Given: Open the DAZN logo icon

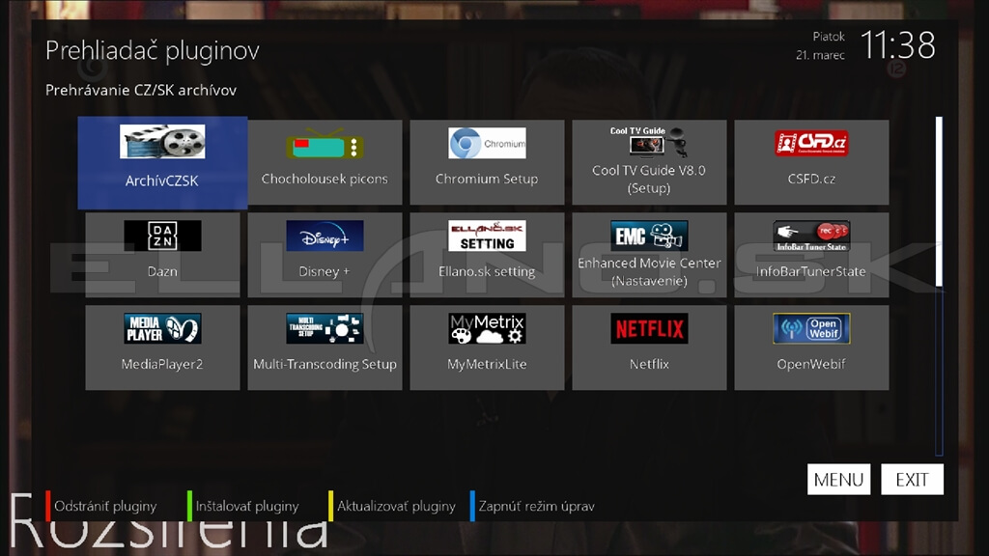Looking at the screenshot, I should coord(162,236).
